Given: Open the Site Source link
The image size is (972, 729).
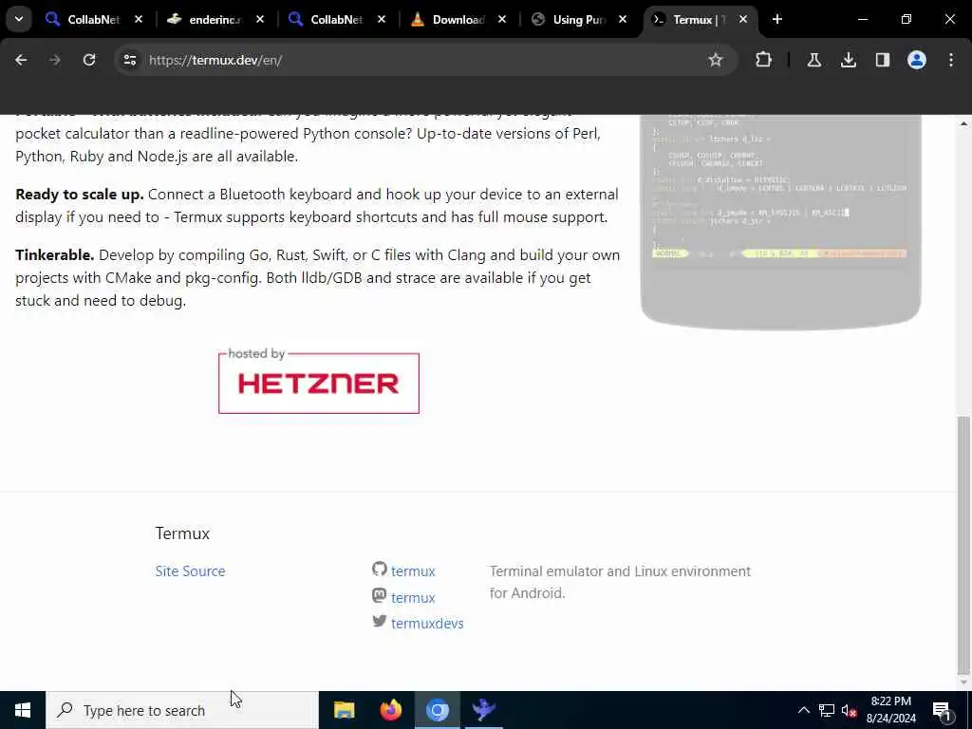Looking at the screenshot, I should (190, 570).
